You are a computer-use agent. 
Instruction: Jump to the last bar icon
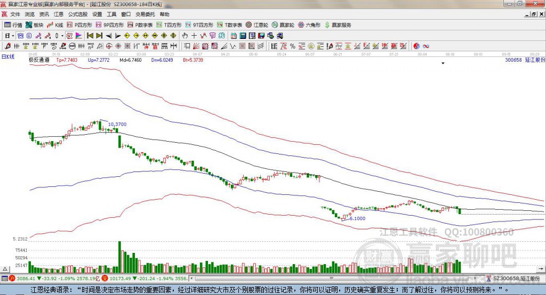[99, 36]
